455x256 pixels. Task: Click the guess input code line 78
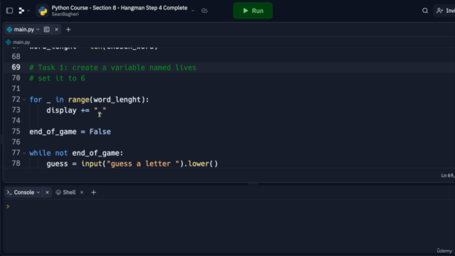pyautogui.click(x=132, y=164)
